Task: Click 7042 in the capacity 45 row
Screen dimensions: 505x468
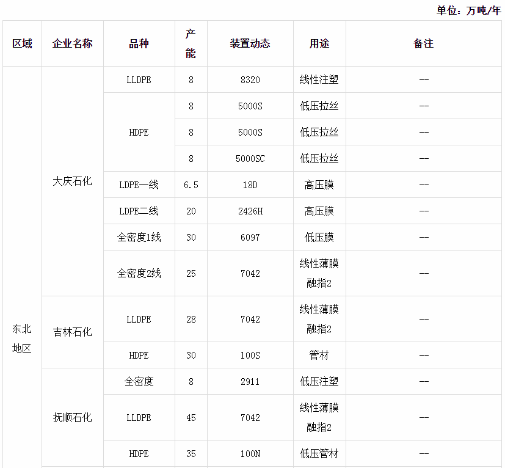Action: point(250,418)
